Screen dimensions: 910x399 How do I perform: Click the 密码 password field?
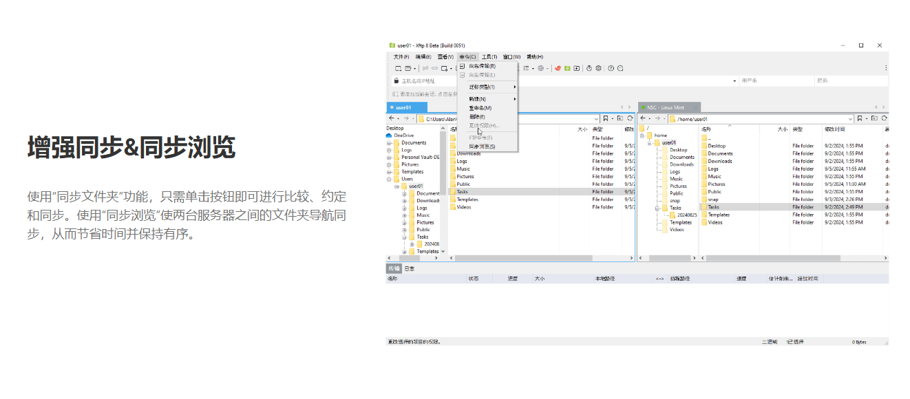tap(851, 80)
